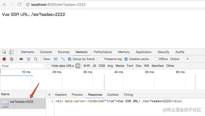Open the Headers detail tab

point(61,95)
